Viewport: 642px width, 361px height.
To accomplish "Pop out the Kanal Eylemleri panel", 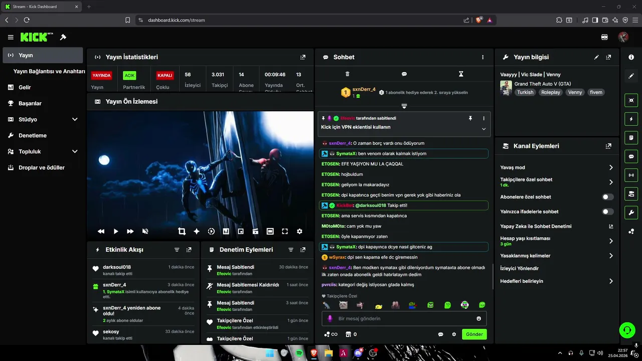I will (608, 146).
